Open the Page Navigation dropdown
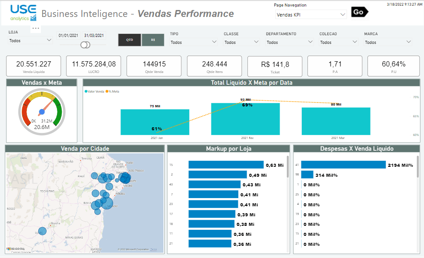This screenshot has width=424, height=258. point(310,14)
